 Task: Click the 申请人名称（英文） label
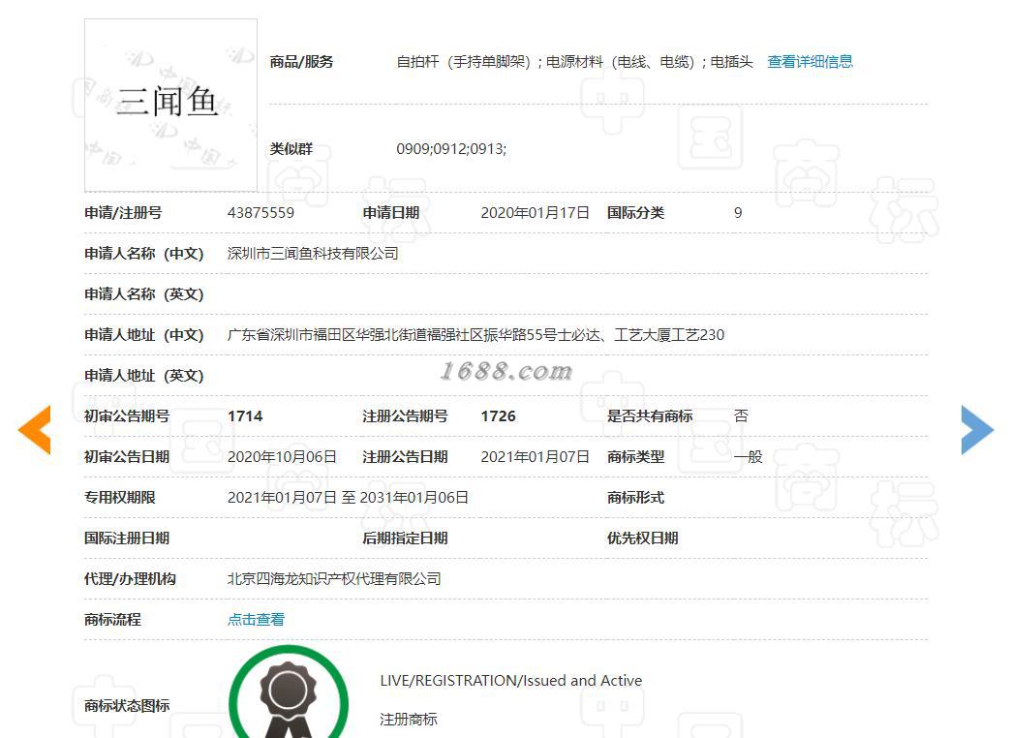143,294
